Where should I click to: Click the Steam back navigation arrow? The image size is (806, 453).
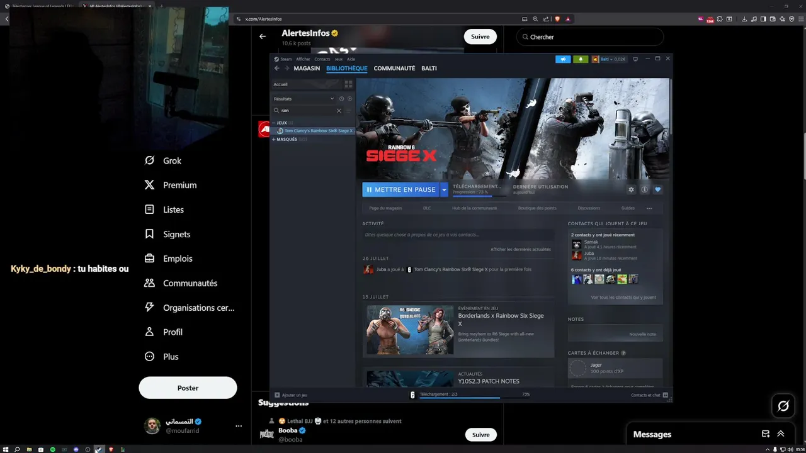[277, 68]
